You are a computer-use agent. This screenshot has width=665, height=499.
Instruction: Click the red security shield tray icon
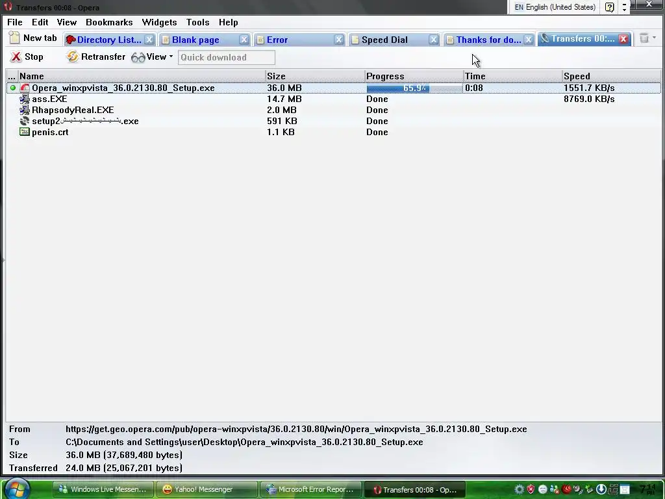point(531,489)
